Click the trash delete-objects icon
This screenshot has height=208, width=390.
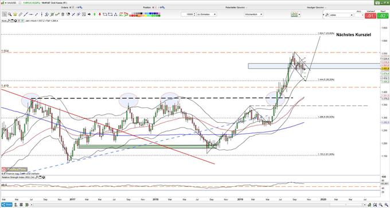tap(63, 14)
